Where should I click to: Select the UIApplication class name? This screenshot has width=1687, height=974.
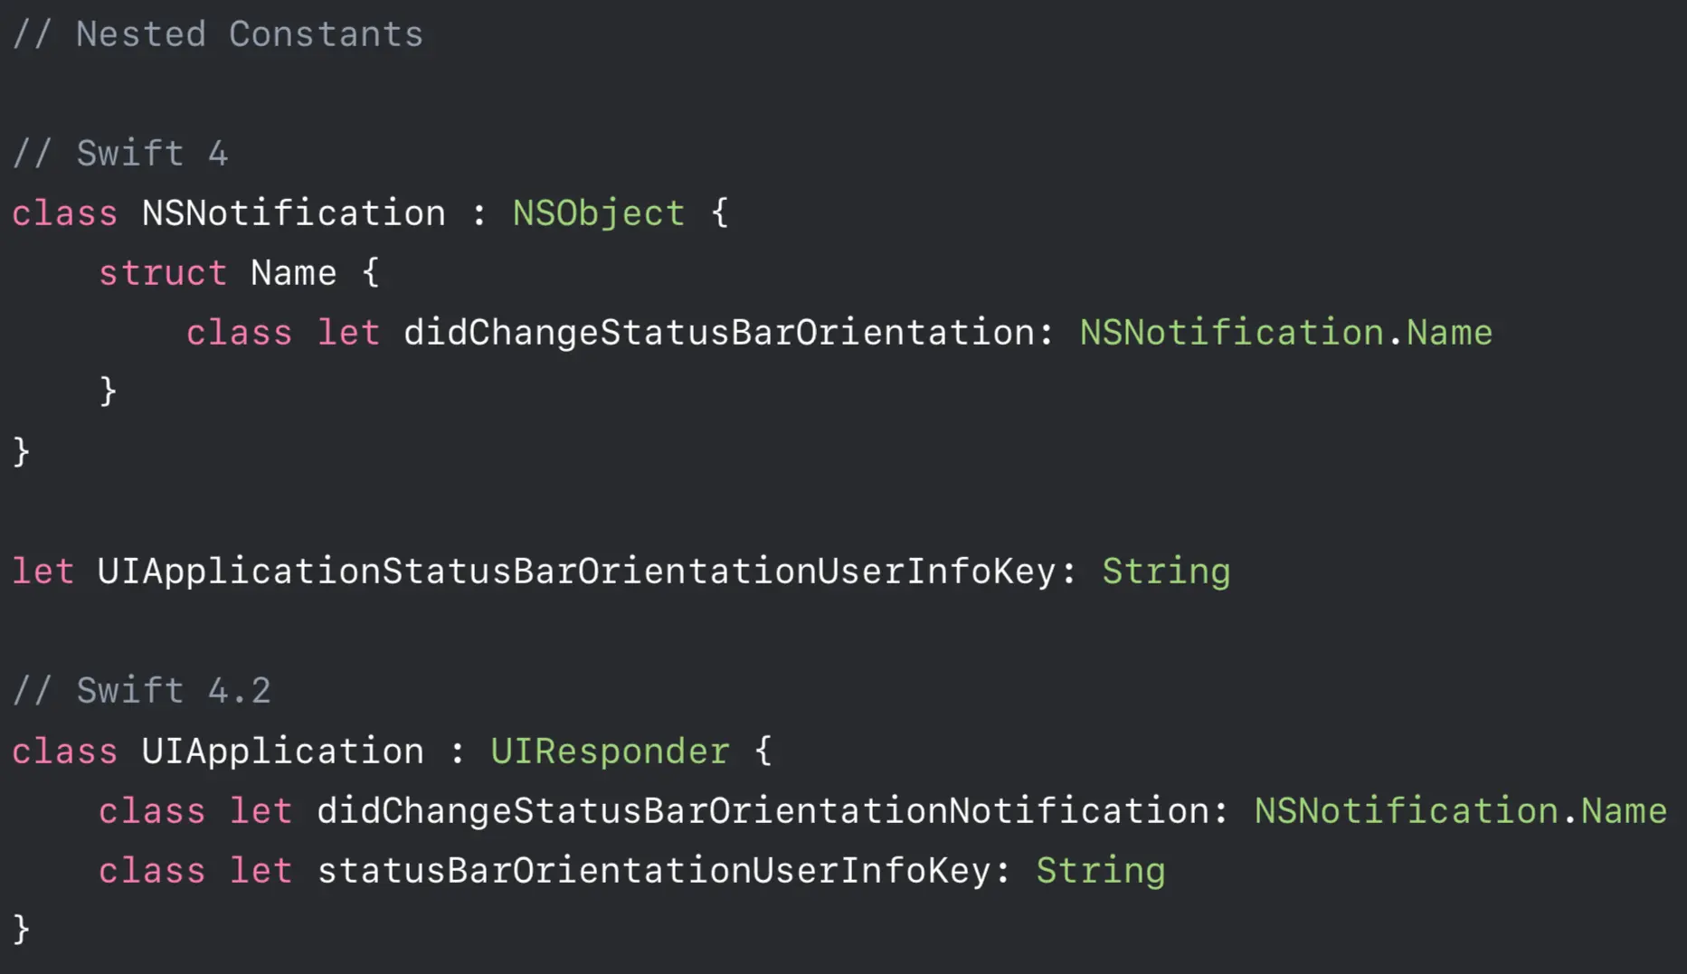[x=283, y=752]
